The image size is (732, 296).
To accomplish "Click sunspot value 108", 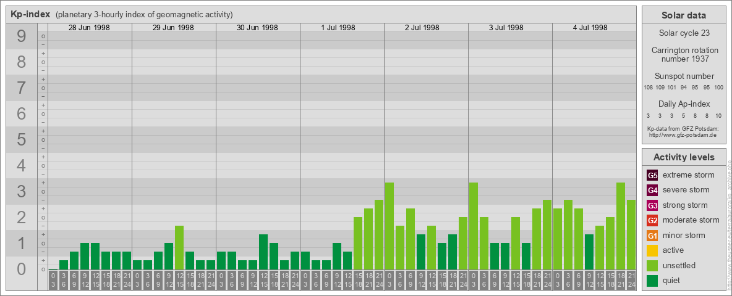I will click(x=648, y=88).
